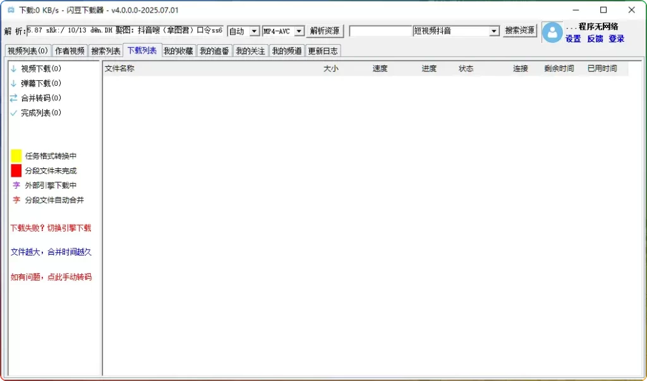The height and width of the screenshot is (381, 647).
Task: Click the 大小 column header
Action: (331, 68)
